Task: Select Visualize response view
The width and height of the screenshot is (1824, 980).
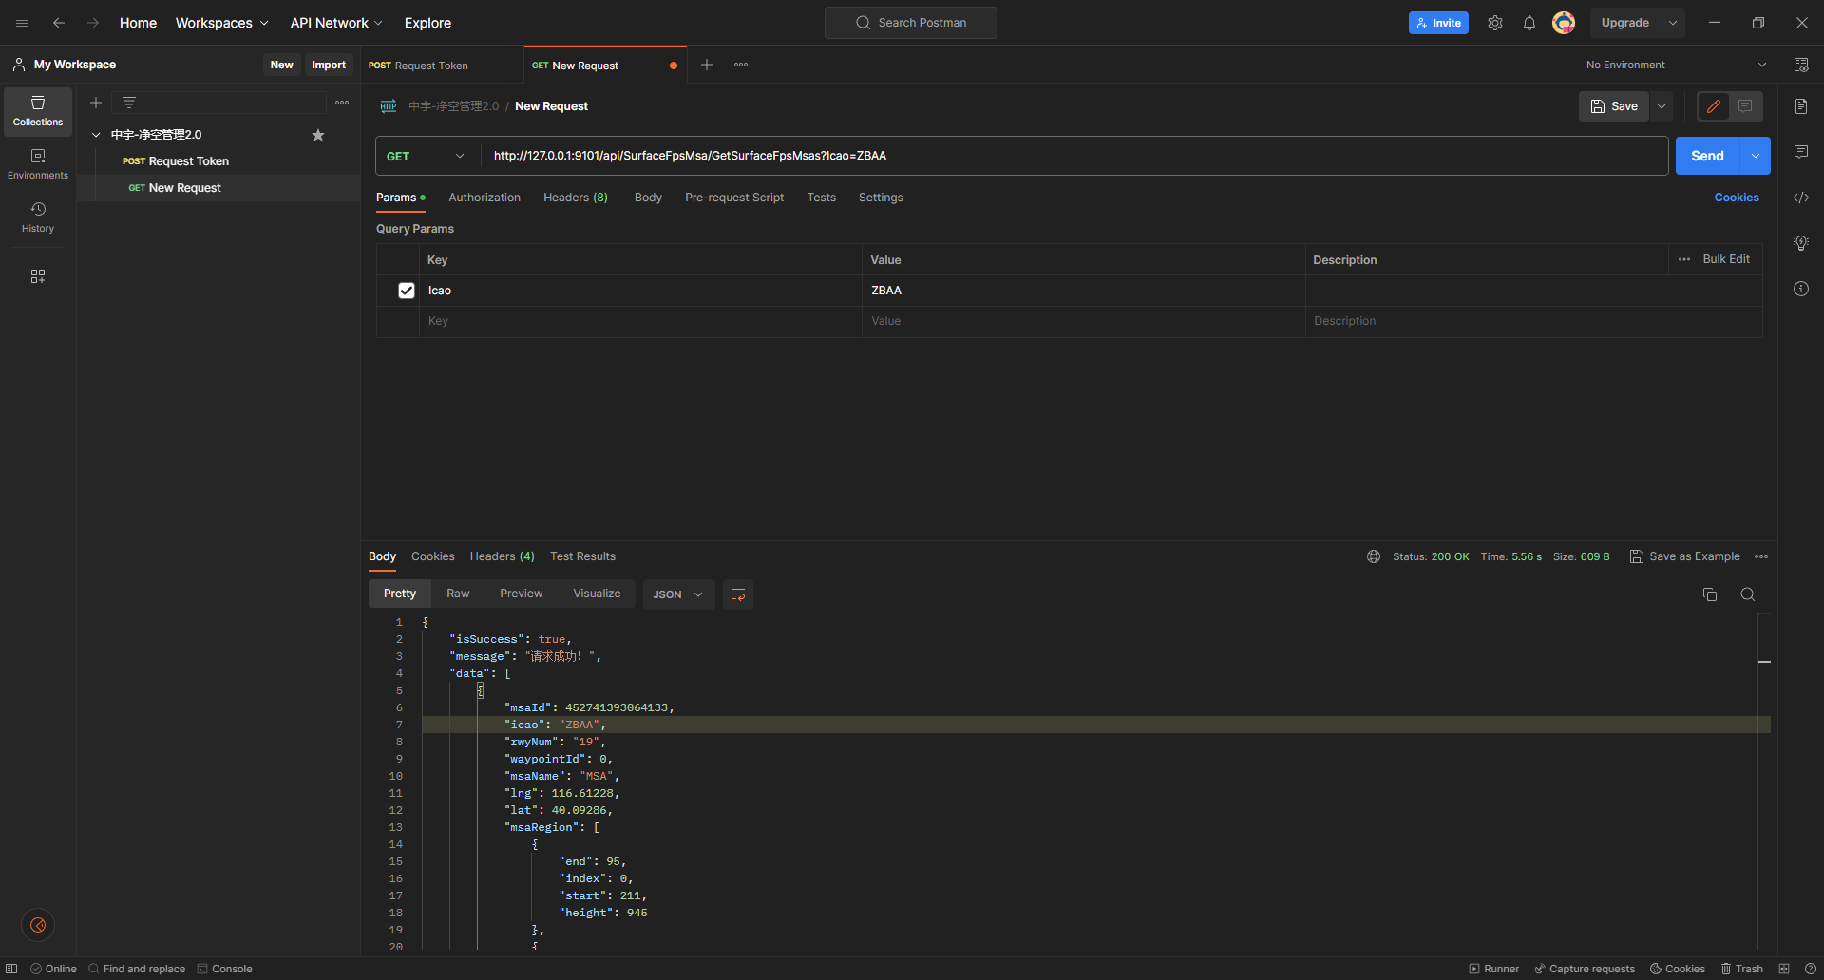Action: coord(597,594)
